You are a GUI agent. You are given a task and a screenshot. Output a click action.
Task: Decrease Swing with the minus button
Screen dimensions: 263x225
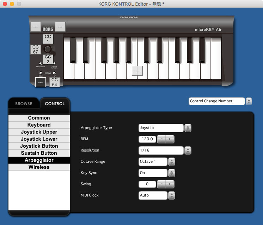161,184
